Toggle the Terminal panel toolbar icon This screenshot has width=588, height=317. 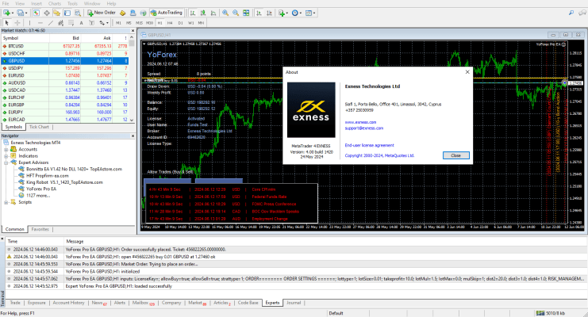(67, 13)
